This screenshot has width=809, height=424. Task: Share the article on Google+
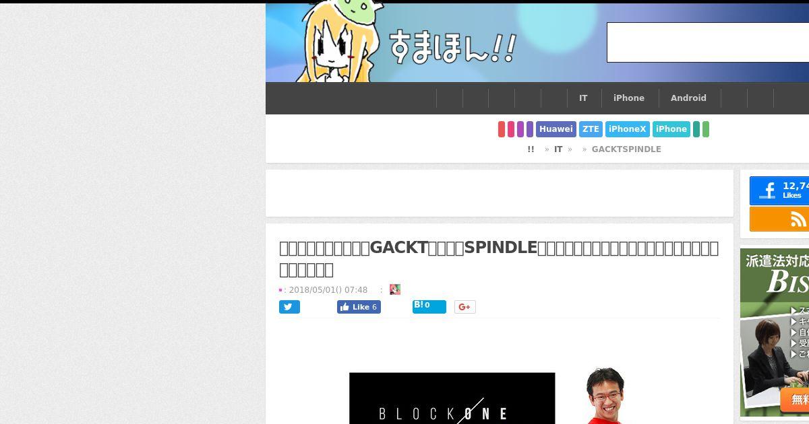click(x=465, y=307)
